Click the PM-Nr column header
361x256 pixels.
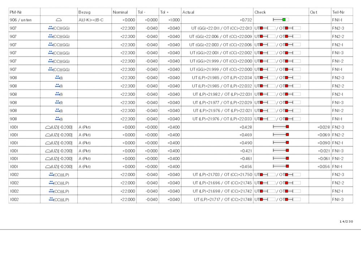point(15,12)
